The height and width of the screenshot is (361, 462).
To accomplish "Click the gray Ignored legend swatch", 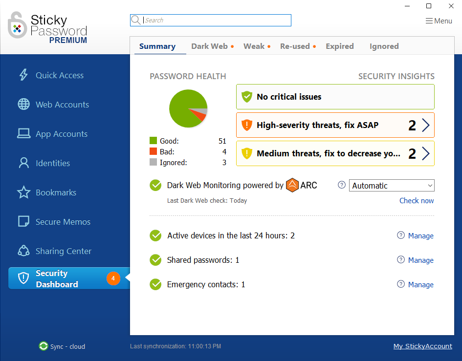I will pos(153,162).
